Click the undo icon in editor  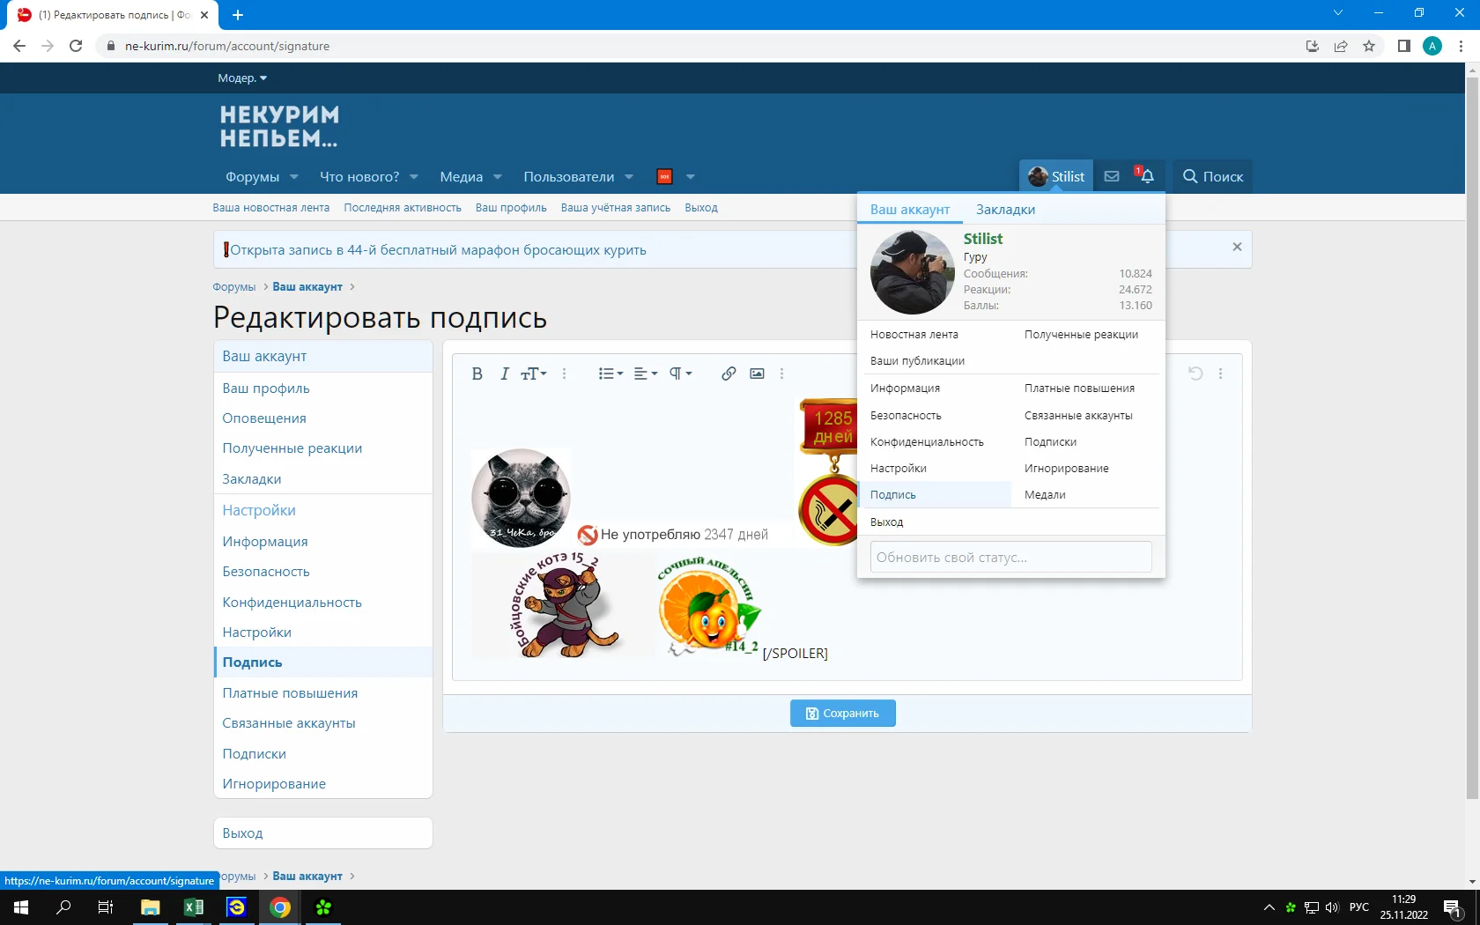point(1195,374)
